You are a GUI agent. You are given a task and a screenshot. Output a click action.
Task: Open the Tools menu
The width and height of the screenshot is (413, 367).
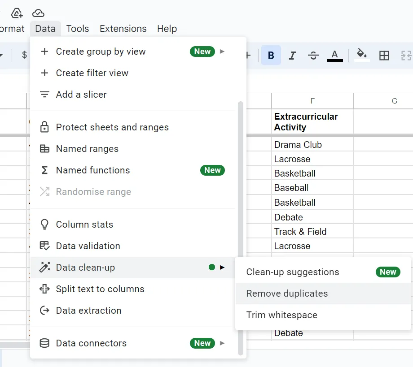pyautogui.click(x=77, y=28)
